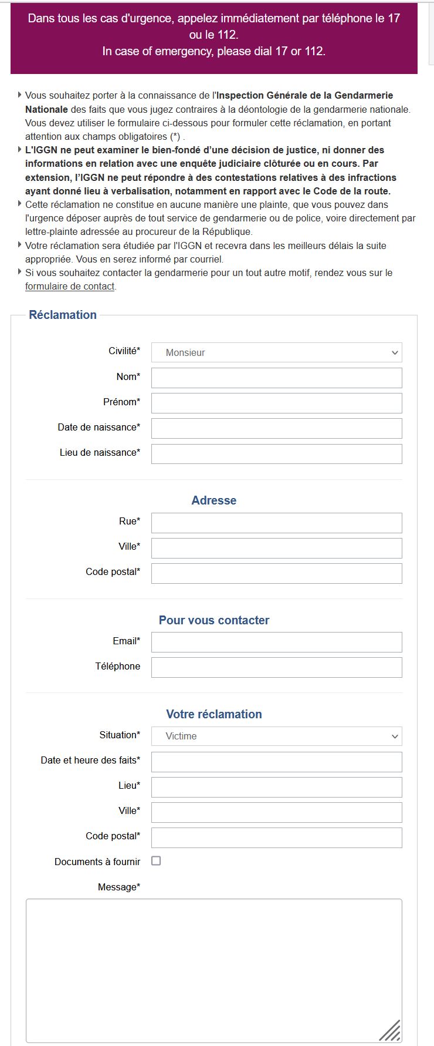Image resolution: width=434 pixels, height=1046 pixels.
Task: Click the Nom input field
Action: point(276,378)
